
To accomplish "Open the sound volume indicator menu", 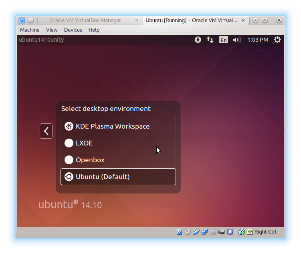I will pyautogui.click(x=237, y=40).
